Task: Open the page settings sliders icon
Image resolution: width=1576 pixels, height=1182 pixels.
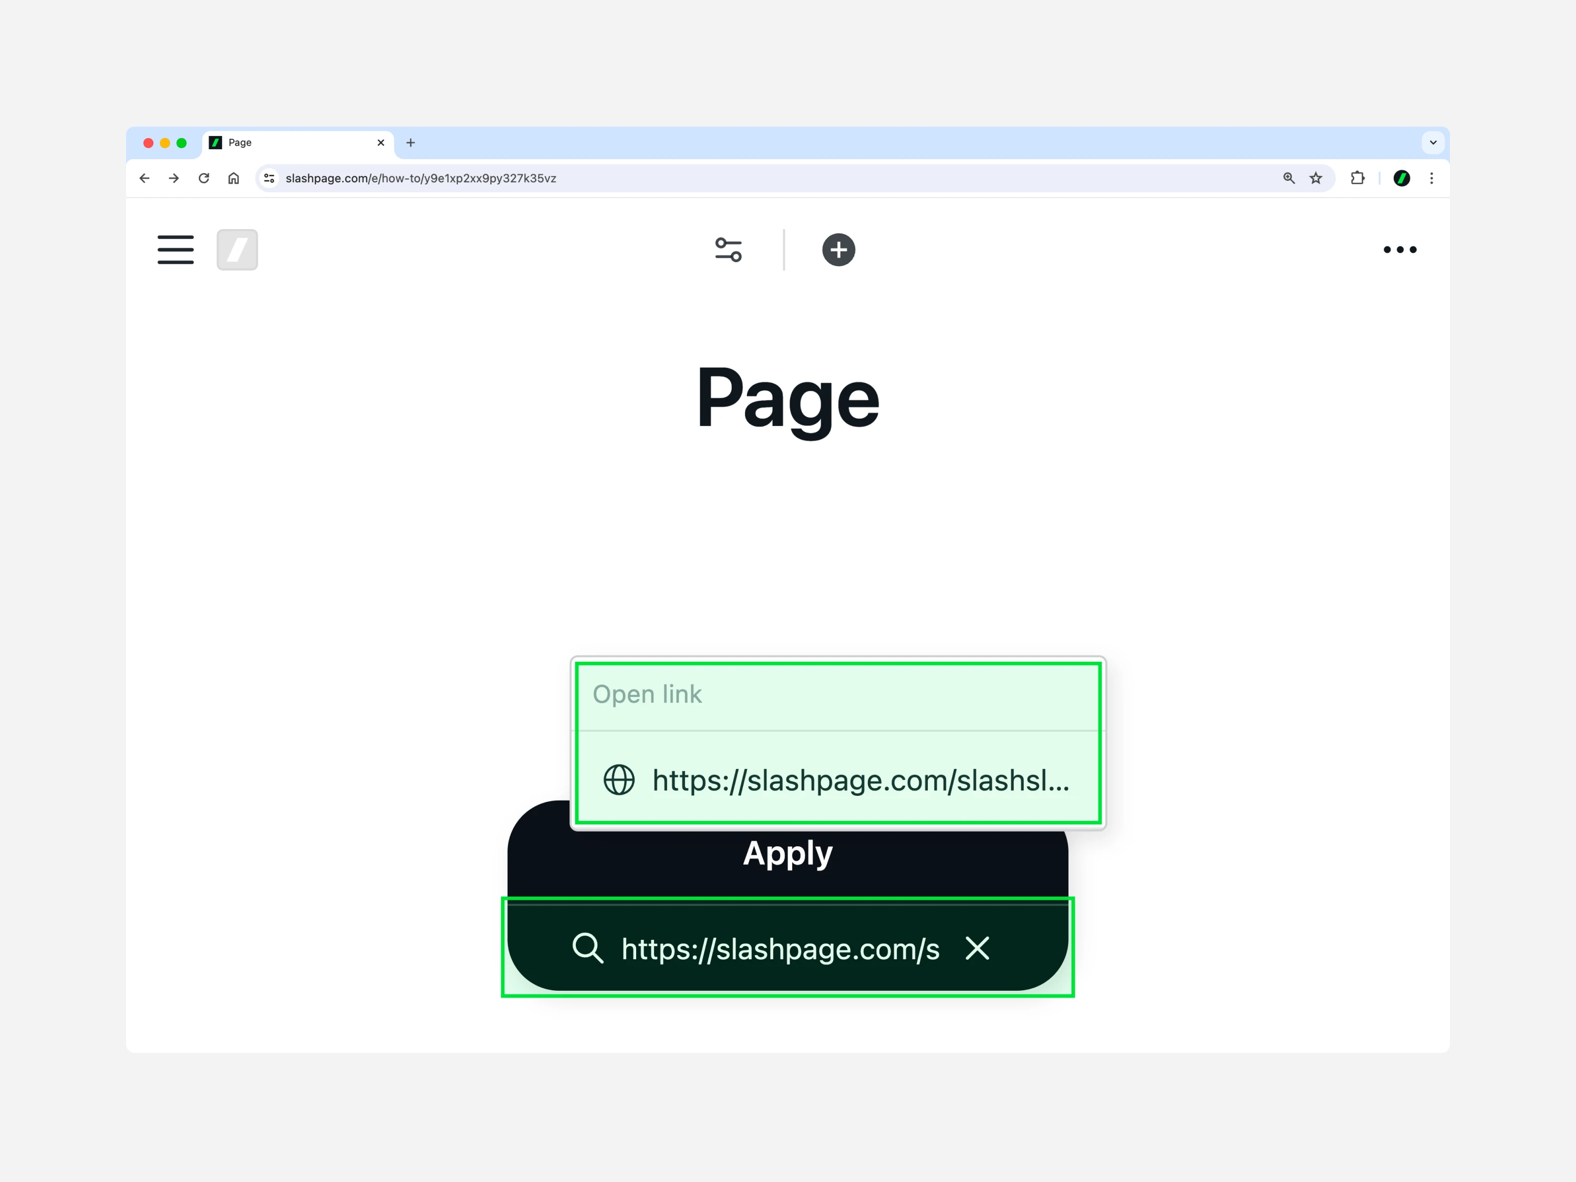Action: (728, 250)
